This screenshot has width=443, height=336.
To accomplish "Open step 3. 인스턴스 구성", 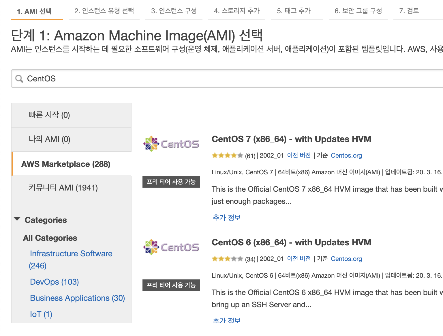I will [x=174, y=11].
